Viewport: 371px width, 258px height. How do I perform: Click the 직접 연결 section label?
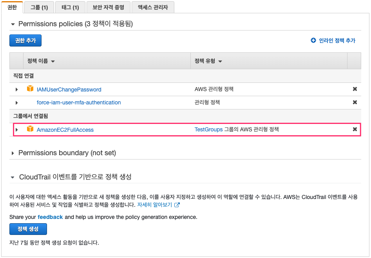tap(24, 76)
